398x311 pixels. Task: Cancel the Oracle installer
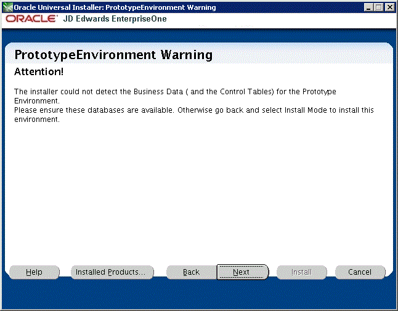360,272
